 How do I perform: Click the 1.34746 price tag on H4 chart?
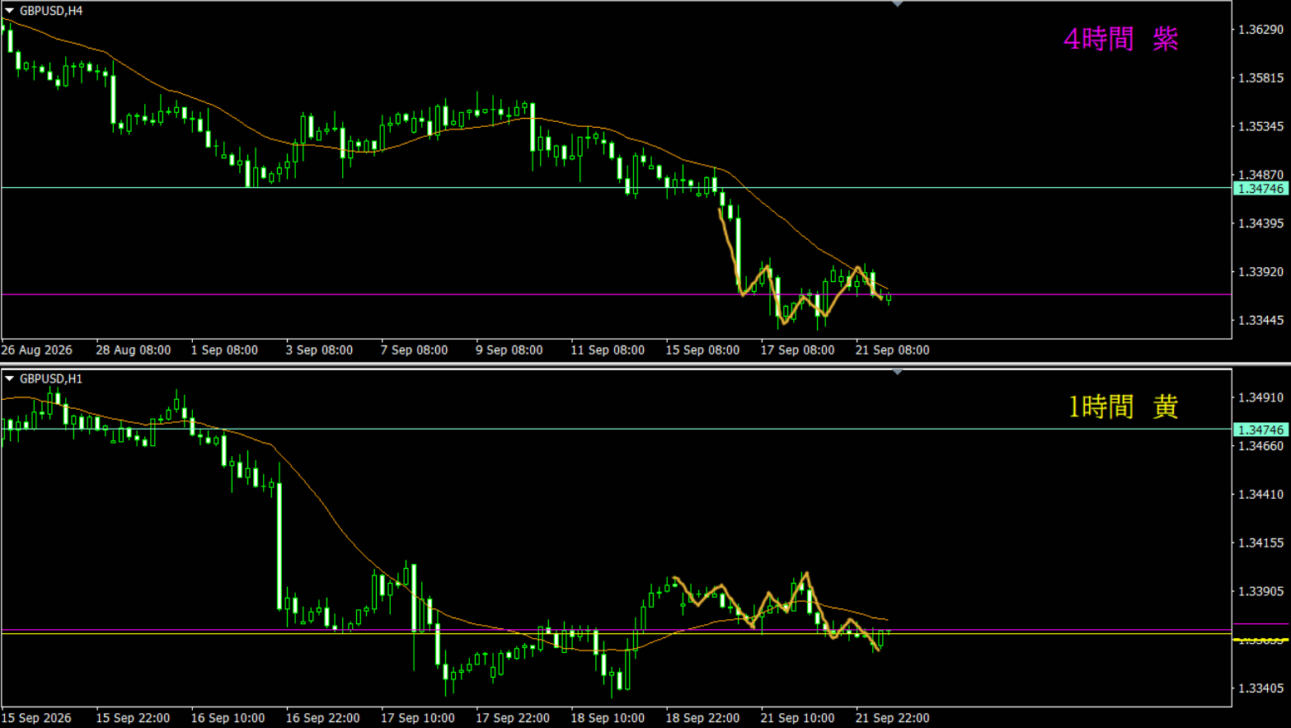coord(1260,189)
